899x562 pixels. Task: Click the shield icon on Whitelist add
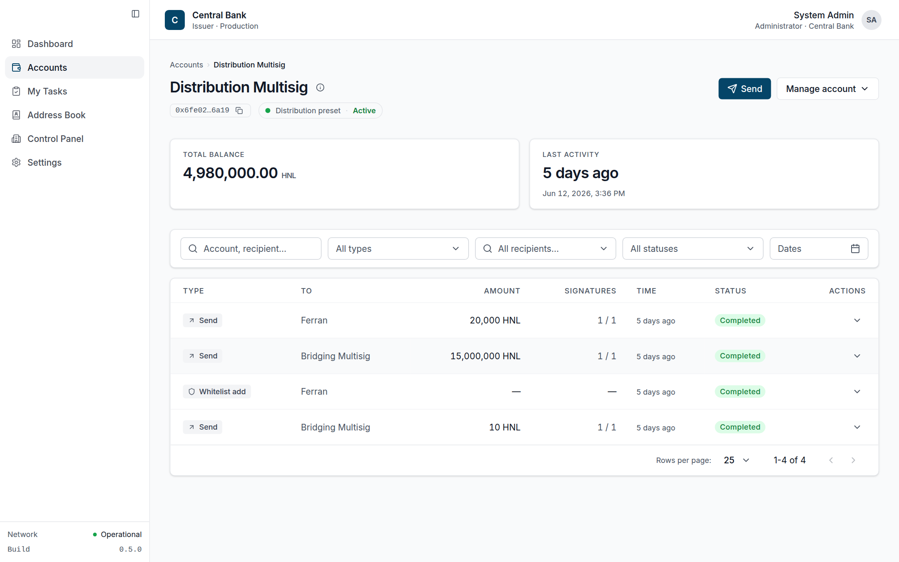click(x=191, y=391)
